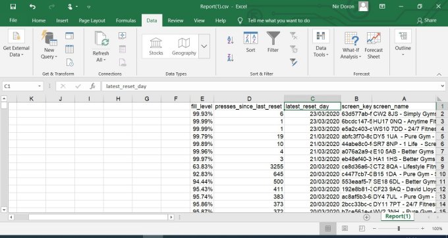Switch to the Formulas tab
Screen dimensions: 448x238
126,20
